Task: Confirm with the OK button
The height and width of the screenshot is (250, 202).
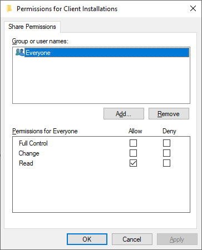Action: (87, 239)
